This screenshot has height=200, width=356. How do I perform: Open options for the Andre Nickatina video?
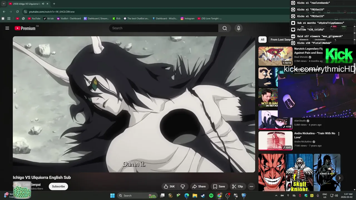338,134
